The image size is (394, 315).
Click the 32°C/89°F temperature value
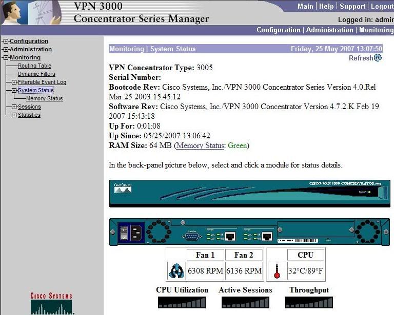point(306,271)
